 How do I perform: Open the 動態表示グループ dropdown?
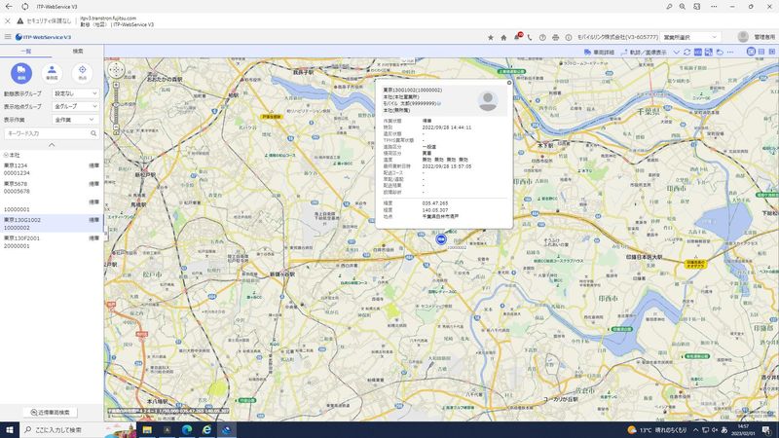point(76,93)
